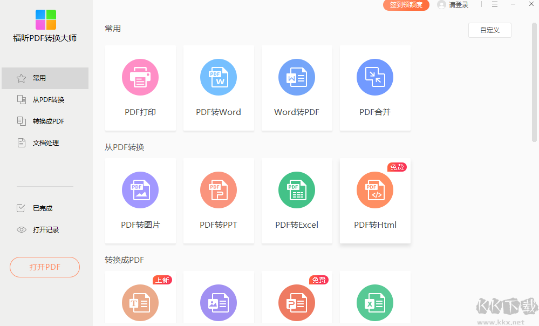The image size is (539, 326).
Task: Select the new Txt转PDF tool
Action: point(140,302)
